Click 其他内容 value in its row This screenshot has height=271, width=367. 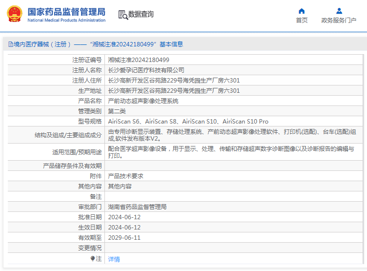pyautogui.click(x=120, y=187)
